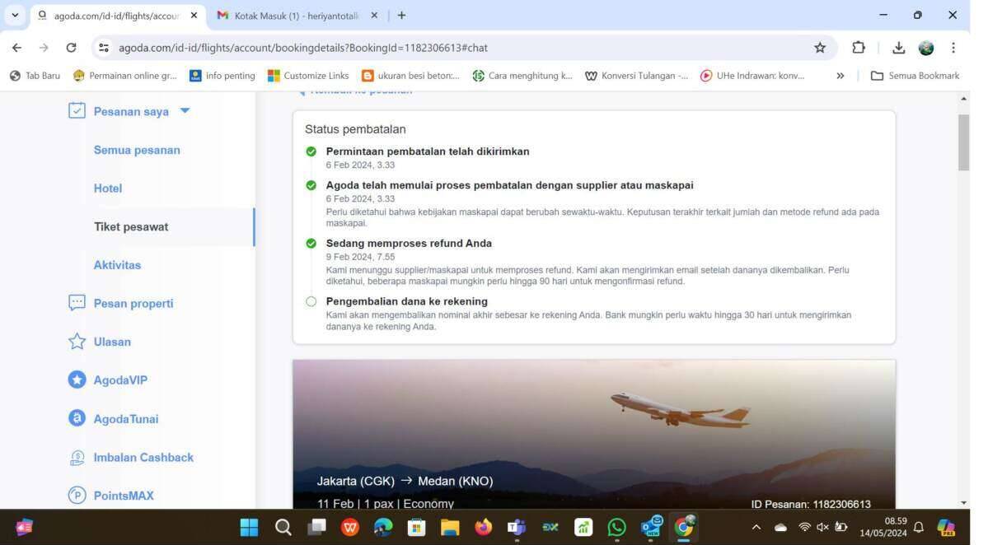Screen dimensions: 988x545
Task: Switch to the Kotak Masuk Gmail tab
Action: pos(294,16)
